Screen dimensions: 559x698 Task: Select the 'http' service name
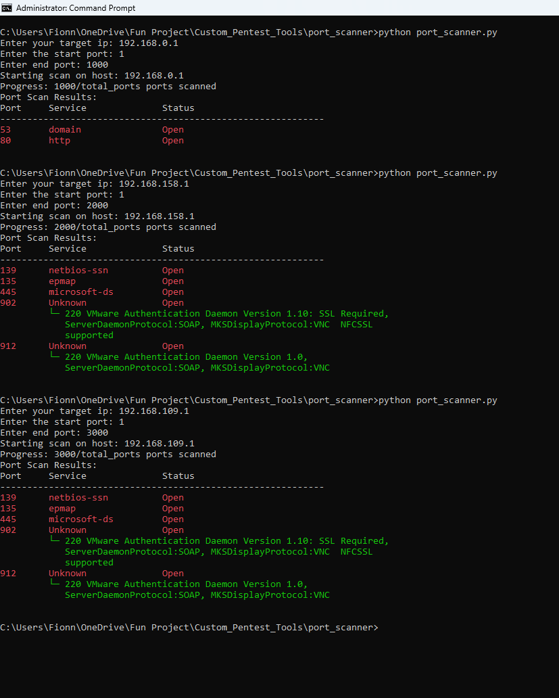tap(59, 141)
